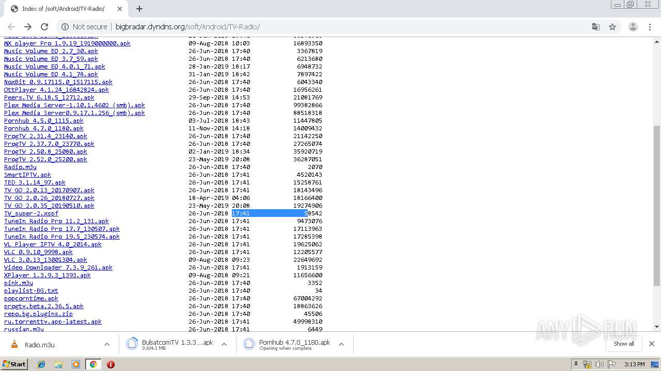View site information for Not secure
661x371 pixels.
tap(84, 27)
